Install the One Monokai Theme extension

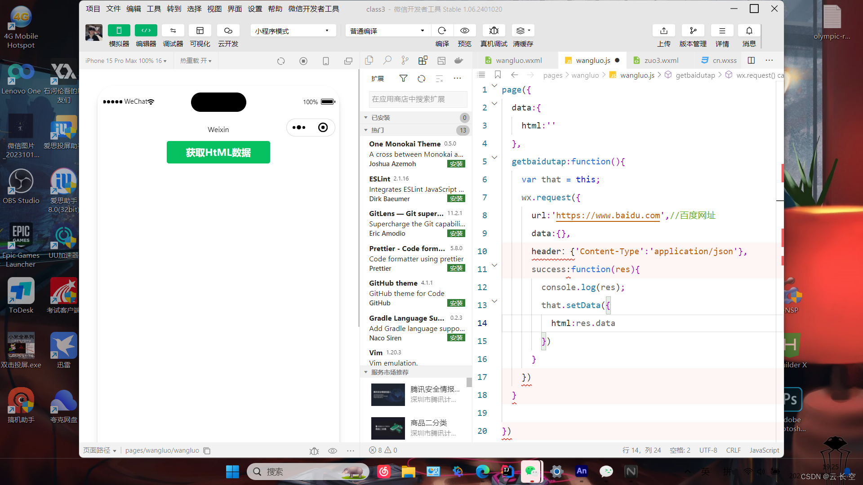pos(456,164)
